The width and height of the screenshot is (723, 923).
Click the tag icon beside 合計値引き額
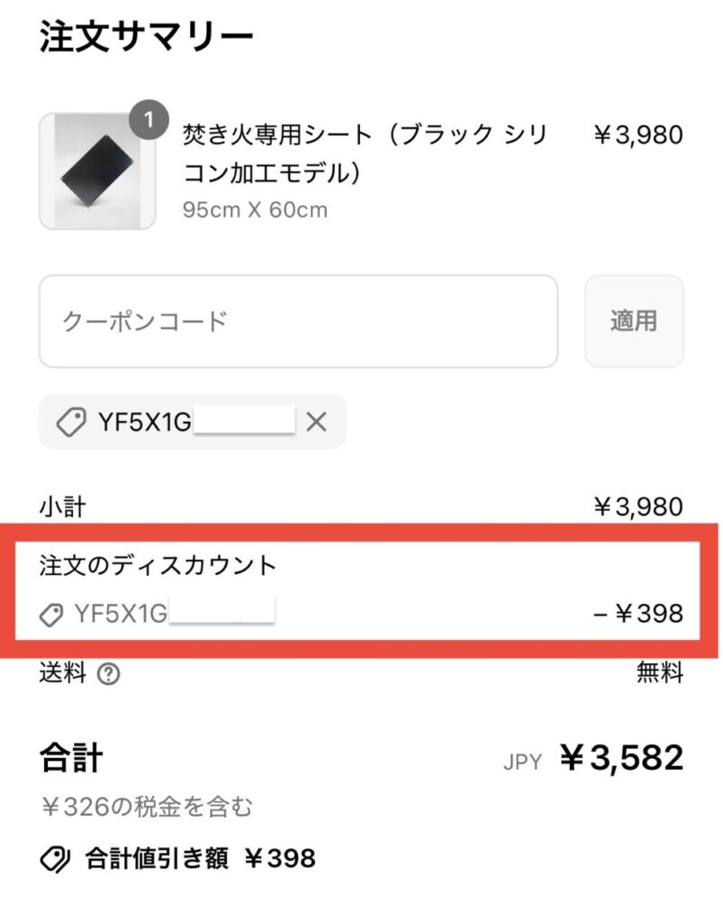click(x=56, y=858)
